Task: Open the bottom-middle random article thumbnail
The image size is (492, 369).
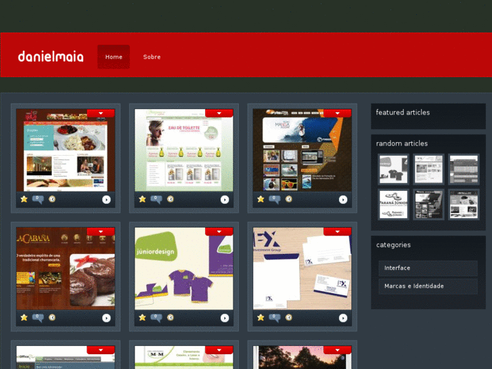Action: pyautogui.click(x=428, y=204)
